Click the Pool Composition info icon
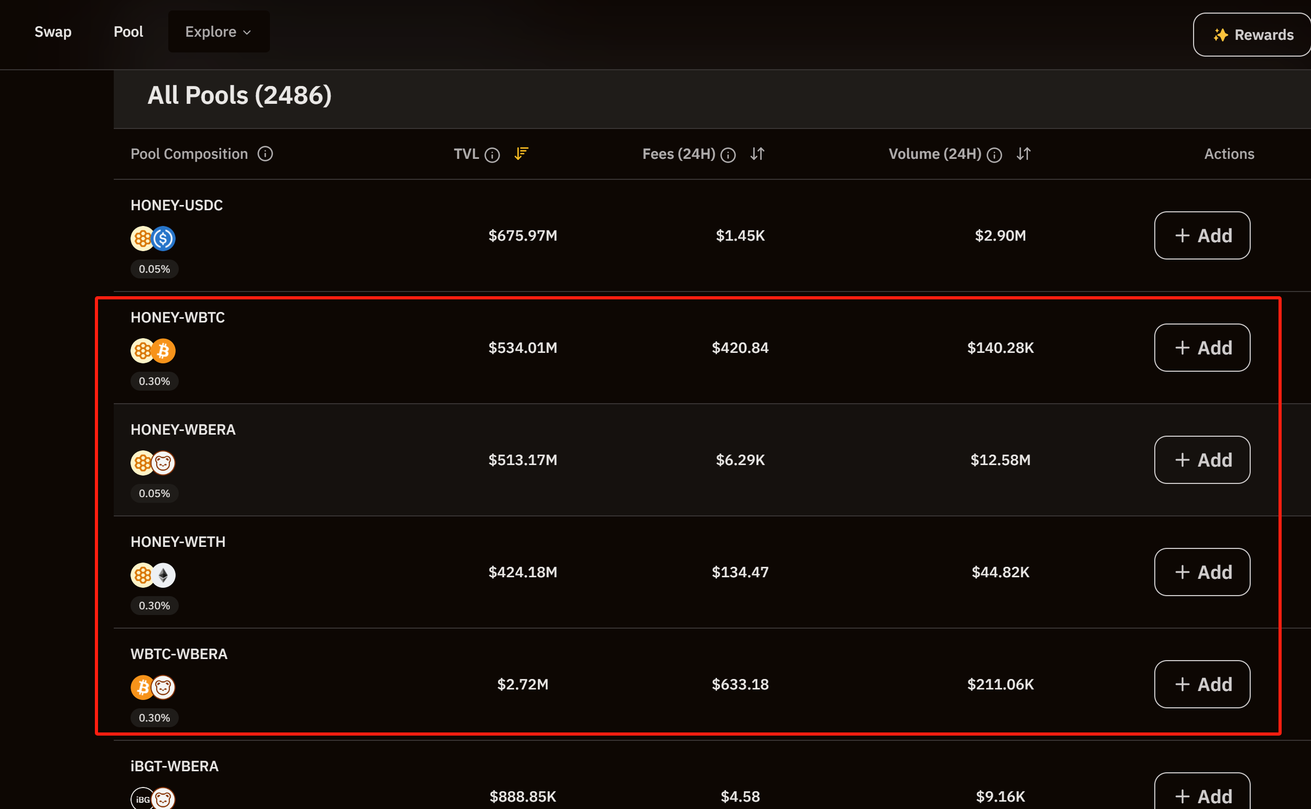This screenshot has width=1311, height=809. click(265, 154)
